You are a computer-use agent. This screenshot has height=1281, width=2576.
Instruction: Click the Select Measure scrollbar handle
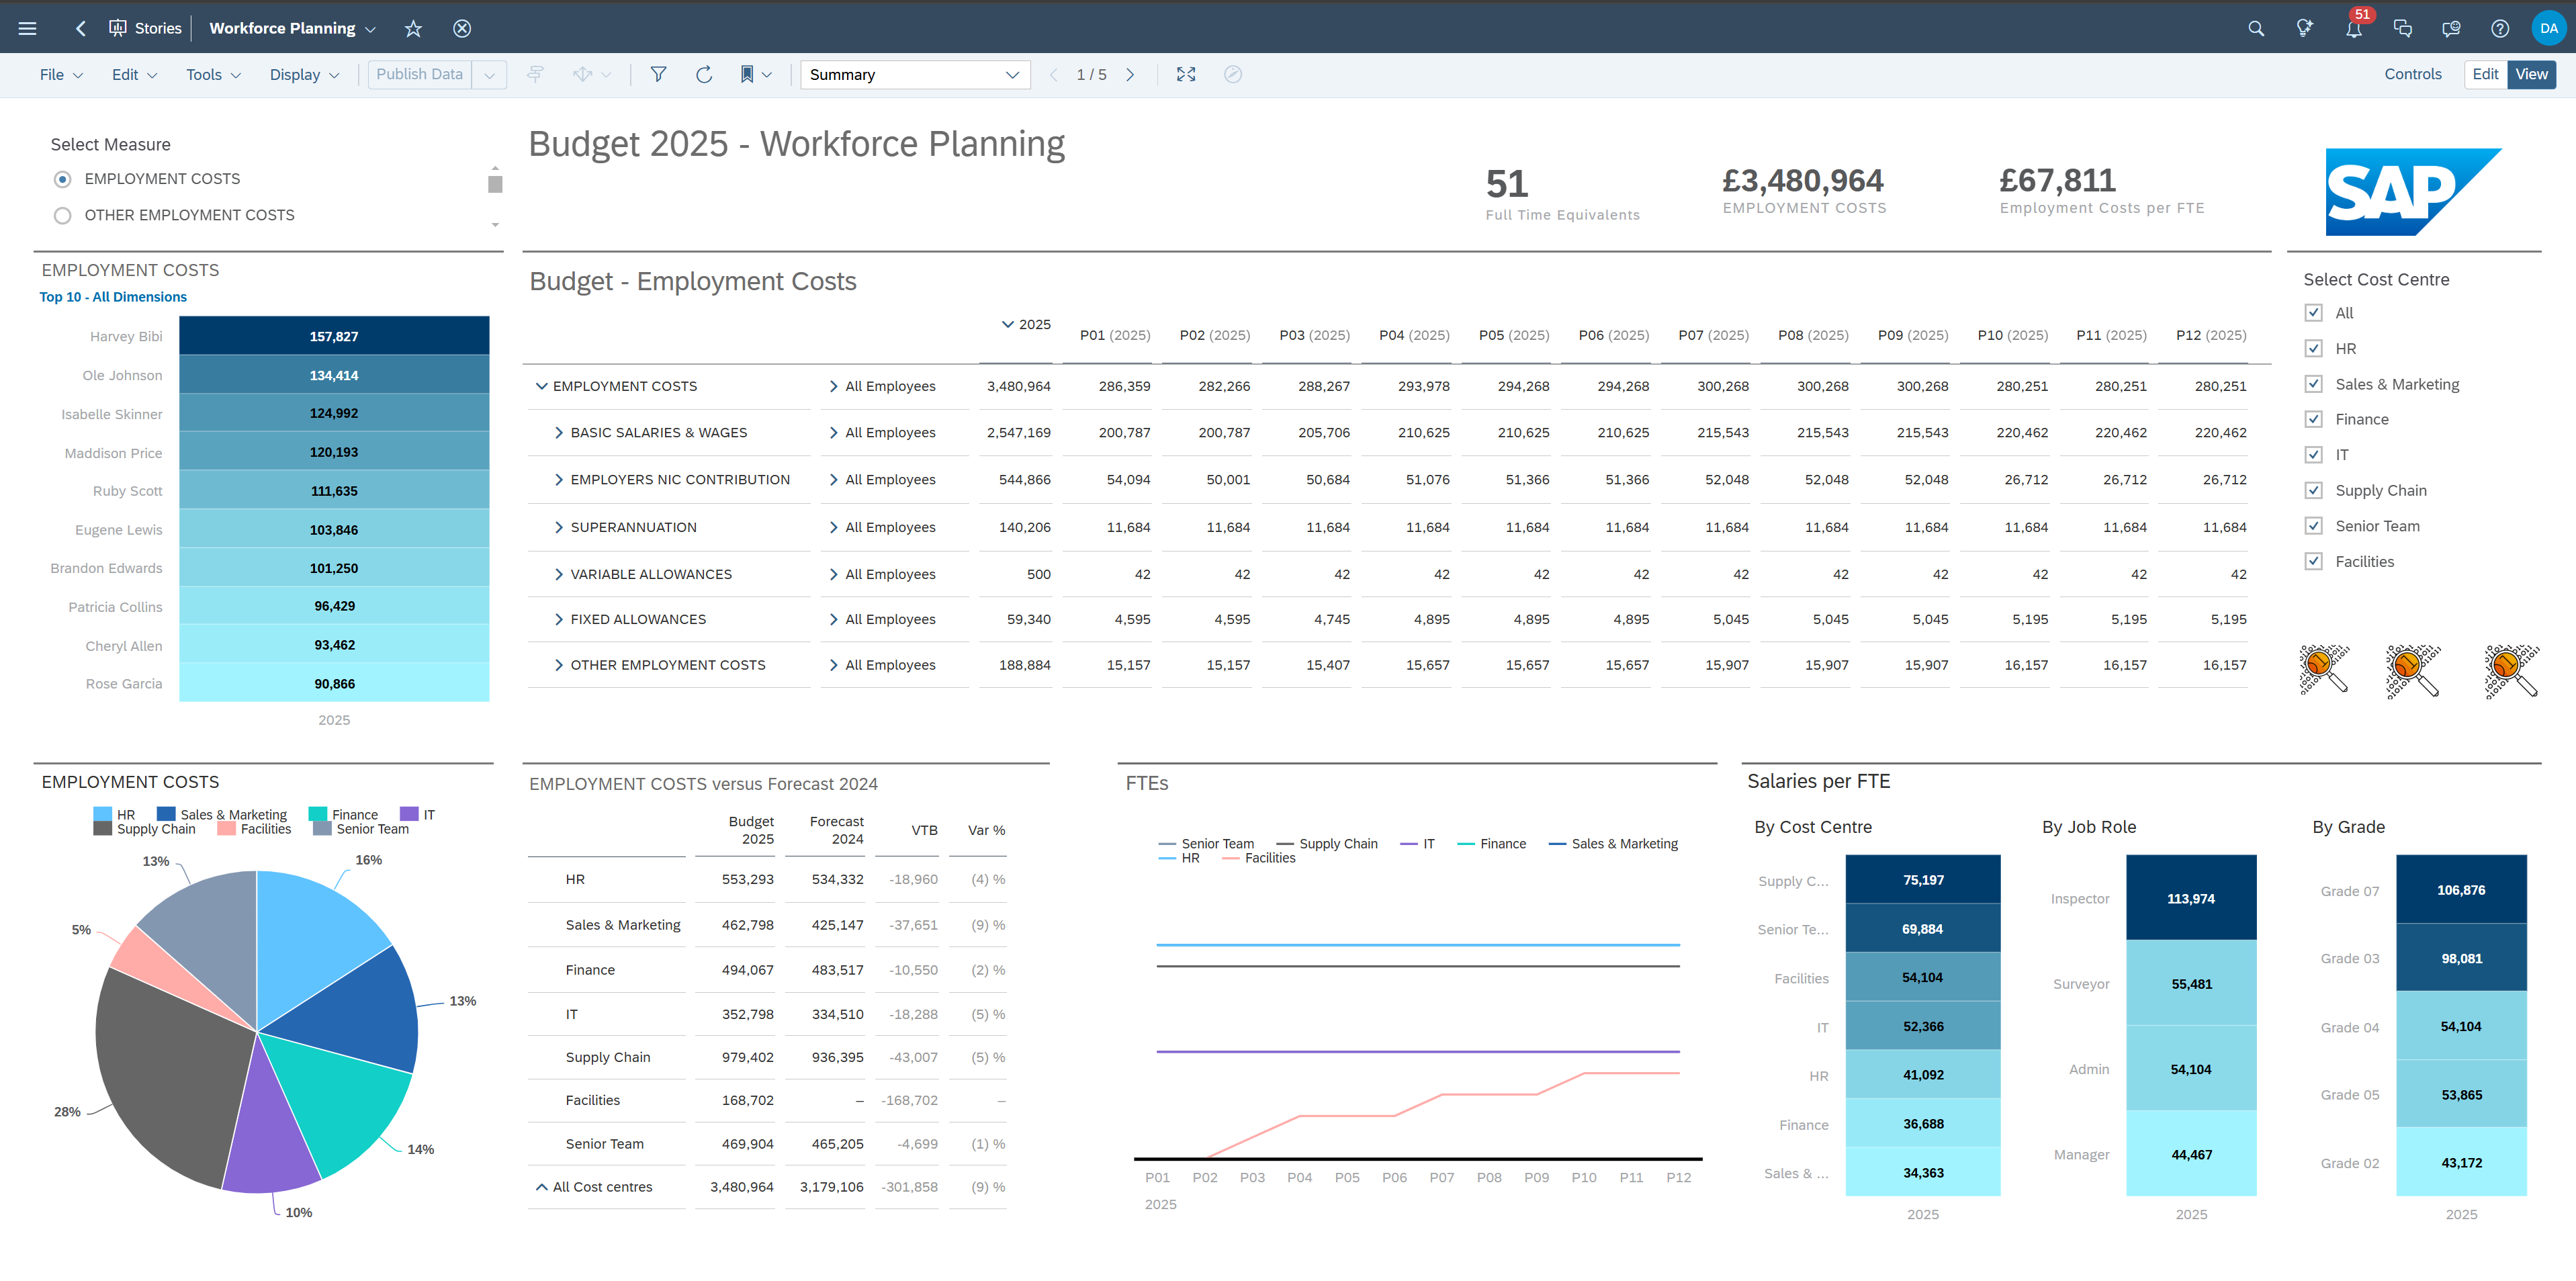[494, 184]
